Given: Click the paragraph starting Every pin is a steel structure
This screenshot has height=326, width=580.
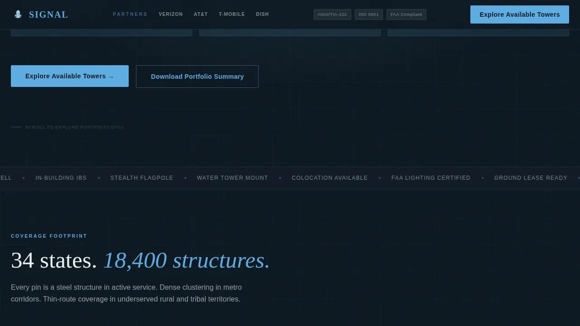Looking at the screenshot, I should tap(126, 293).
